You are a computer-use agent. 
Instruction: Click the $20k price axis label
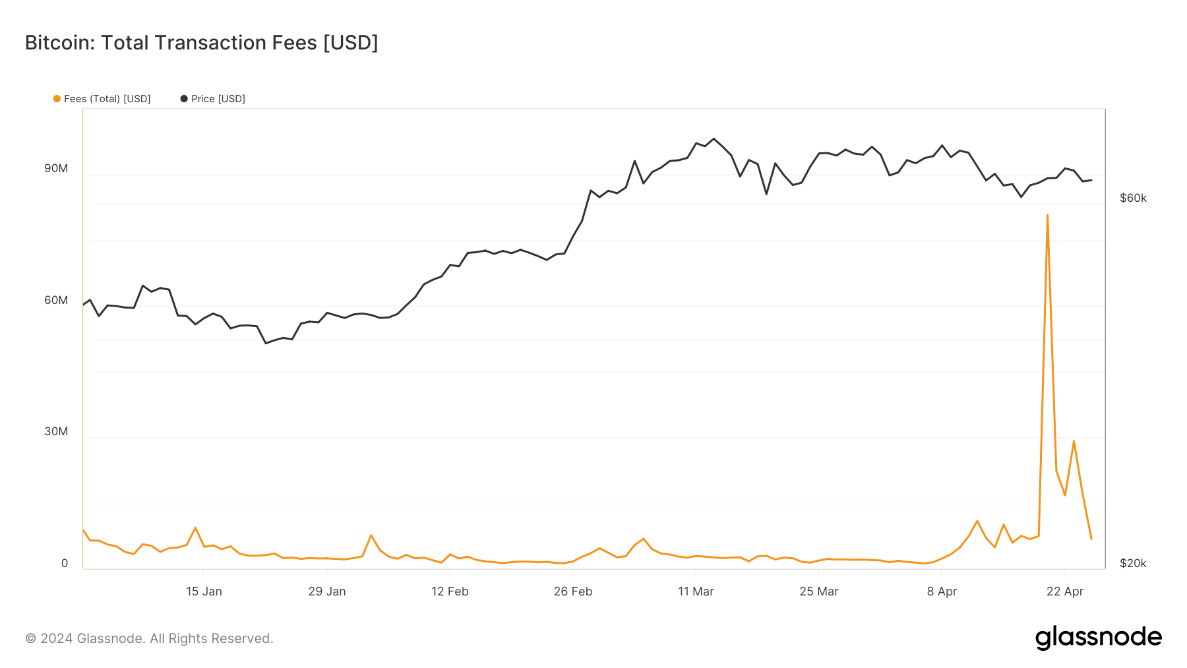pos(1133,563)
